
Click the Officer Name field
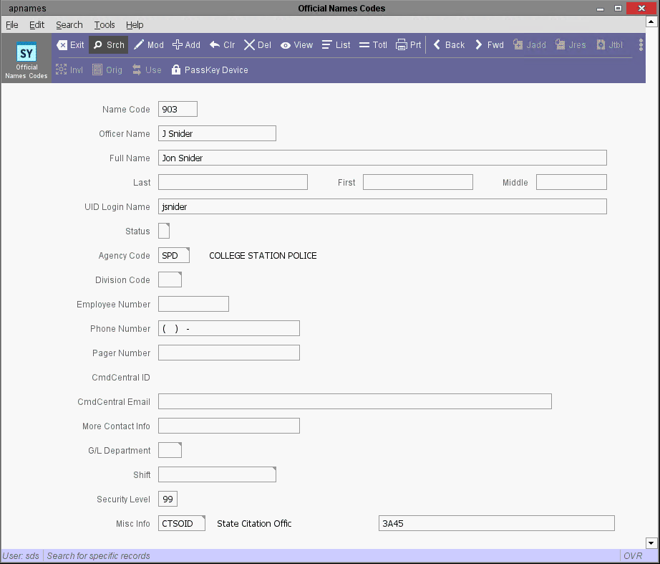pos(217,133)
